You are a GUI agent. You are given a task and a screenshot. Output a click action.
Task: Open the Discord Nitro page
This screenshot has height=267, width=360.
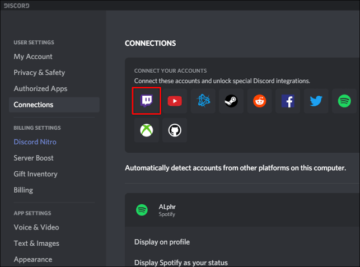pos(35,142)
